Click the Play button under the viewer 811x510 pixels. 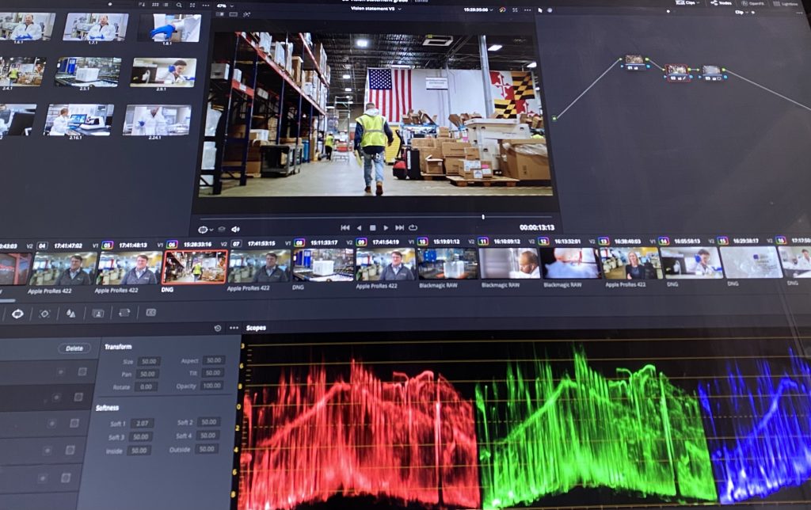pos(386,228)
